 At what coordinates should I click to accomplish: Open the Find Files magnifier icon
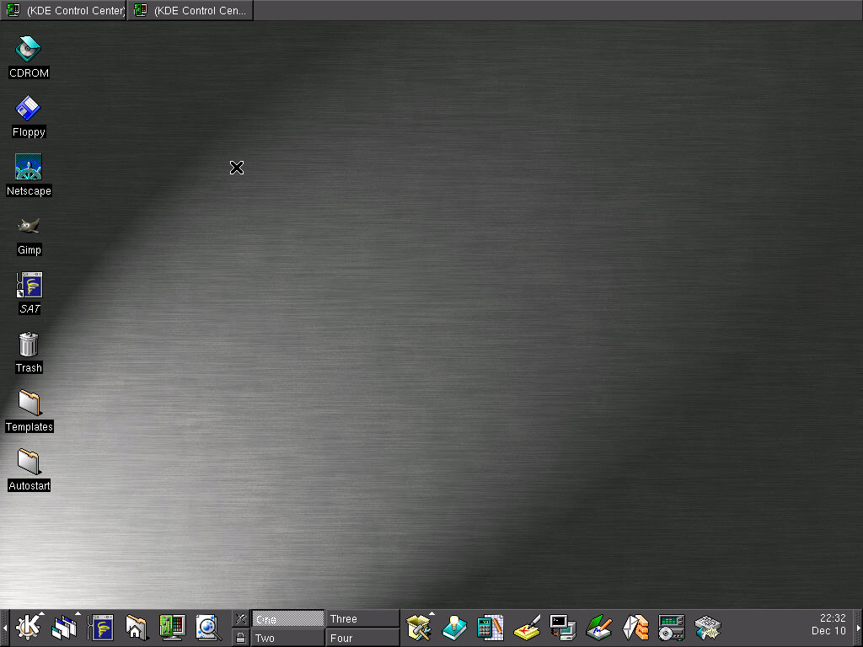click(207, 628)
